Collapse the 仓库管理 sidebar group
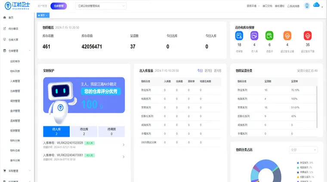This screenshot has height=182, width=327. [30, 51]
